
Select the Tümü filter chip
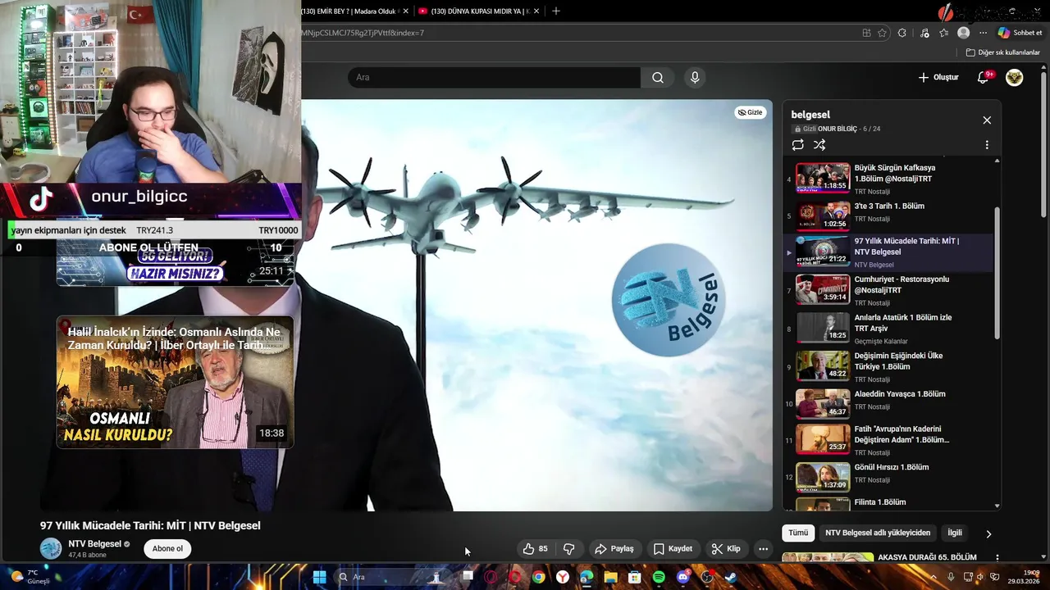798,533
